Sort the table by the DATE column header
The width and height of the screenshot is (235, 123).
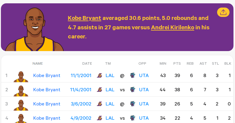coord(87,63)
